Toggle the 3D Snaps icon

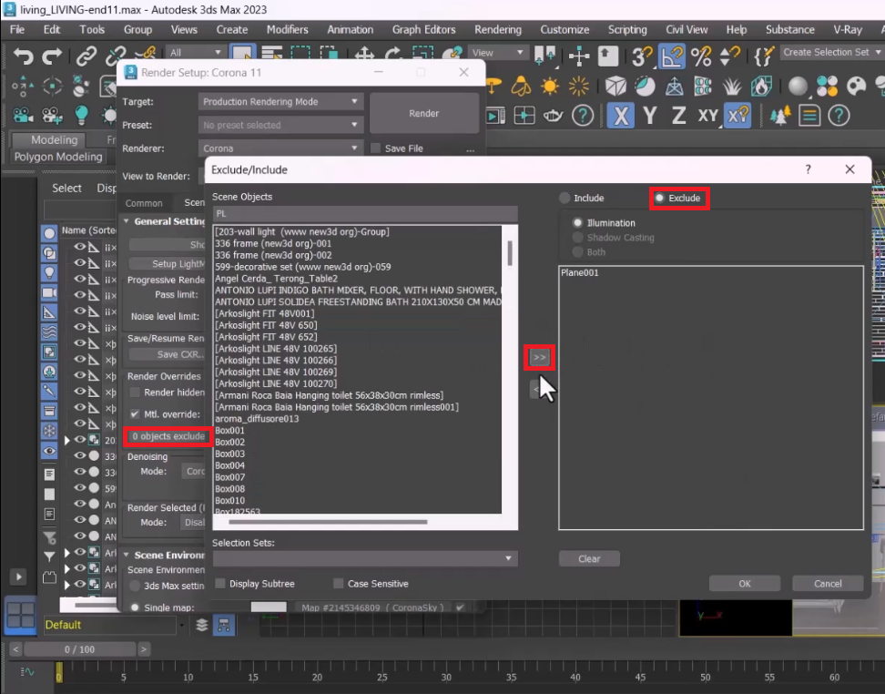tap(642, 56)
